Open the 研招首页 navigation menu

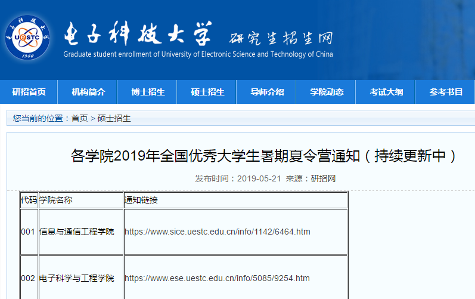(29, 92)
